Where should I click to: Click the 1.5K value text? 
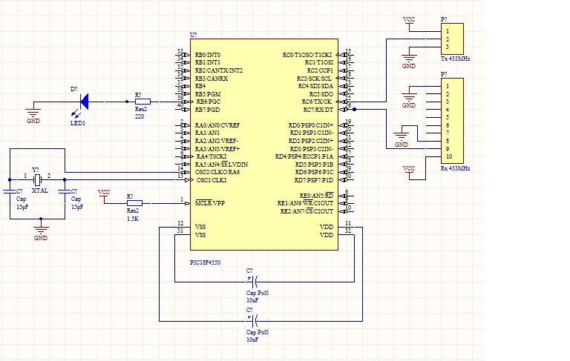click(x=133, y=219)
